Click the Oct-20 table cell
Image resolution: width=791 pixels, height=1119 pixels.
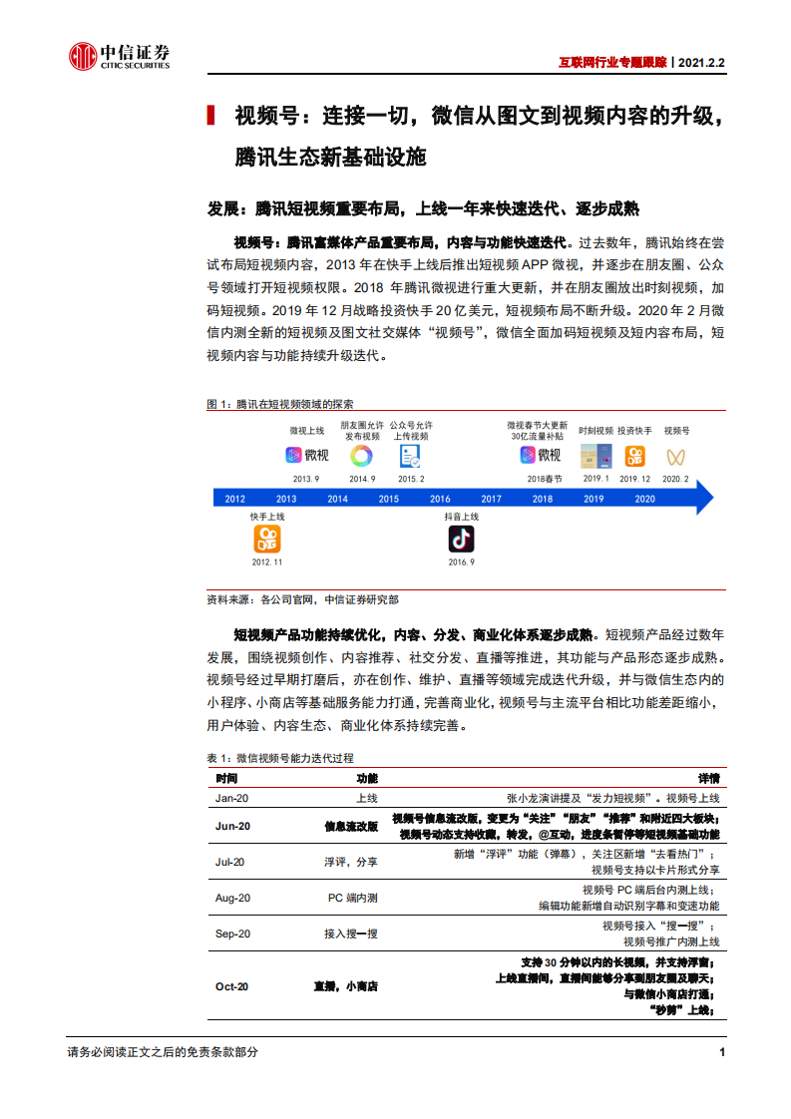point(232,986)
